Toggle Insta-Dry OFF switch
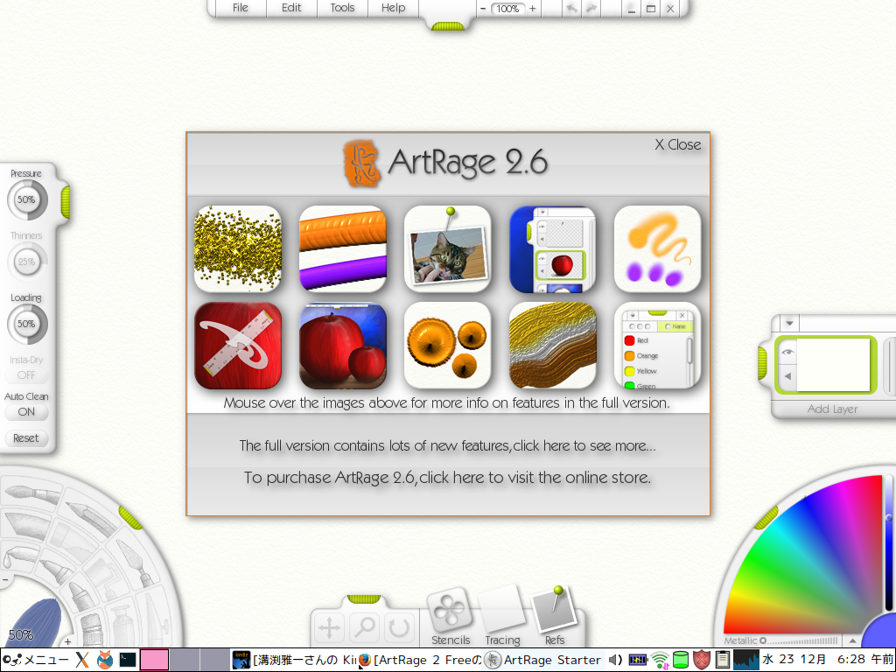The width and height of the screenshot is (896, 672). pos(26,375)
